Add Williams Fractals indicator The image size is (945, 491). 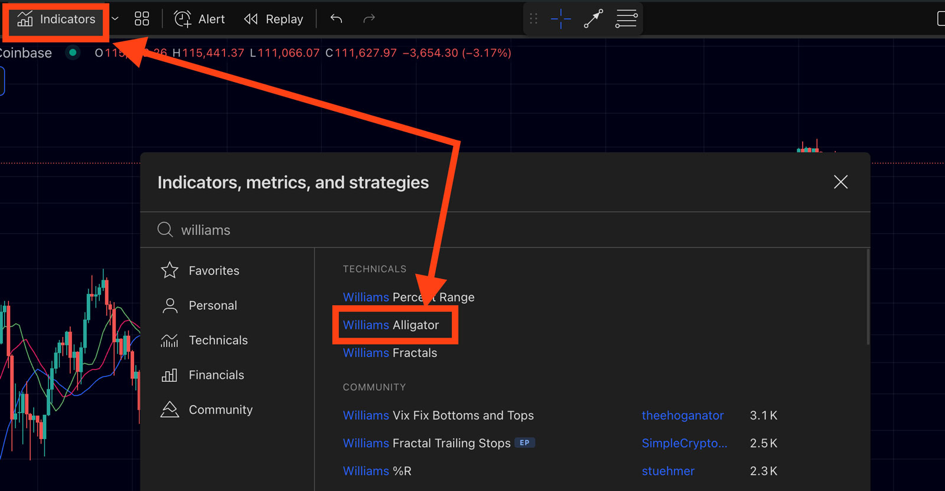390,352
